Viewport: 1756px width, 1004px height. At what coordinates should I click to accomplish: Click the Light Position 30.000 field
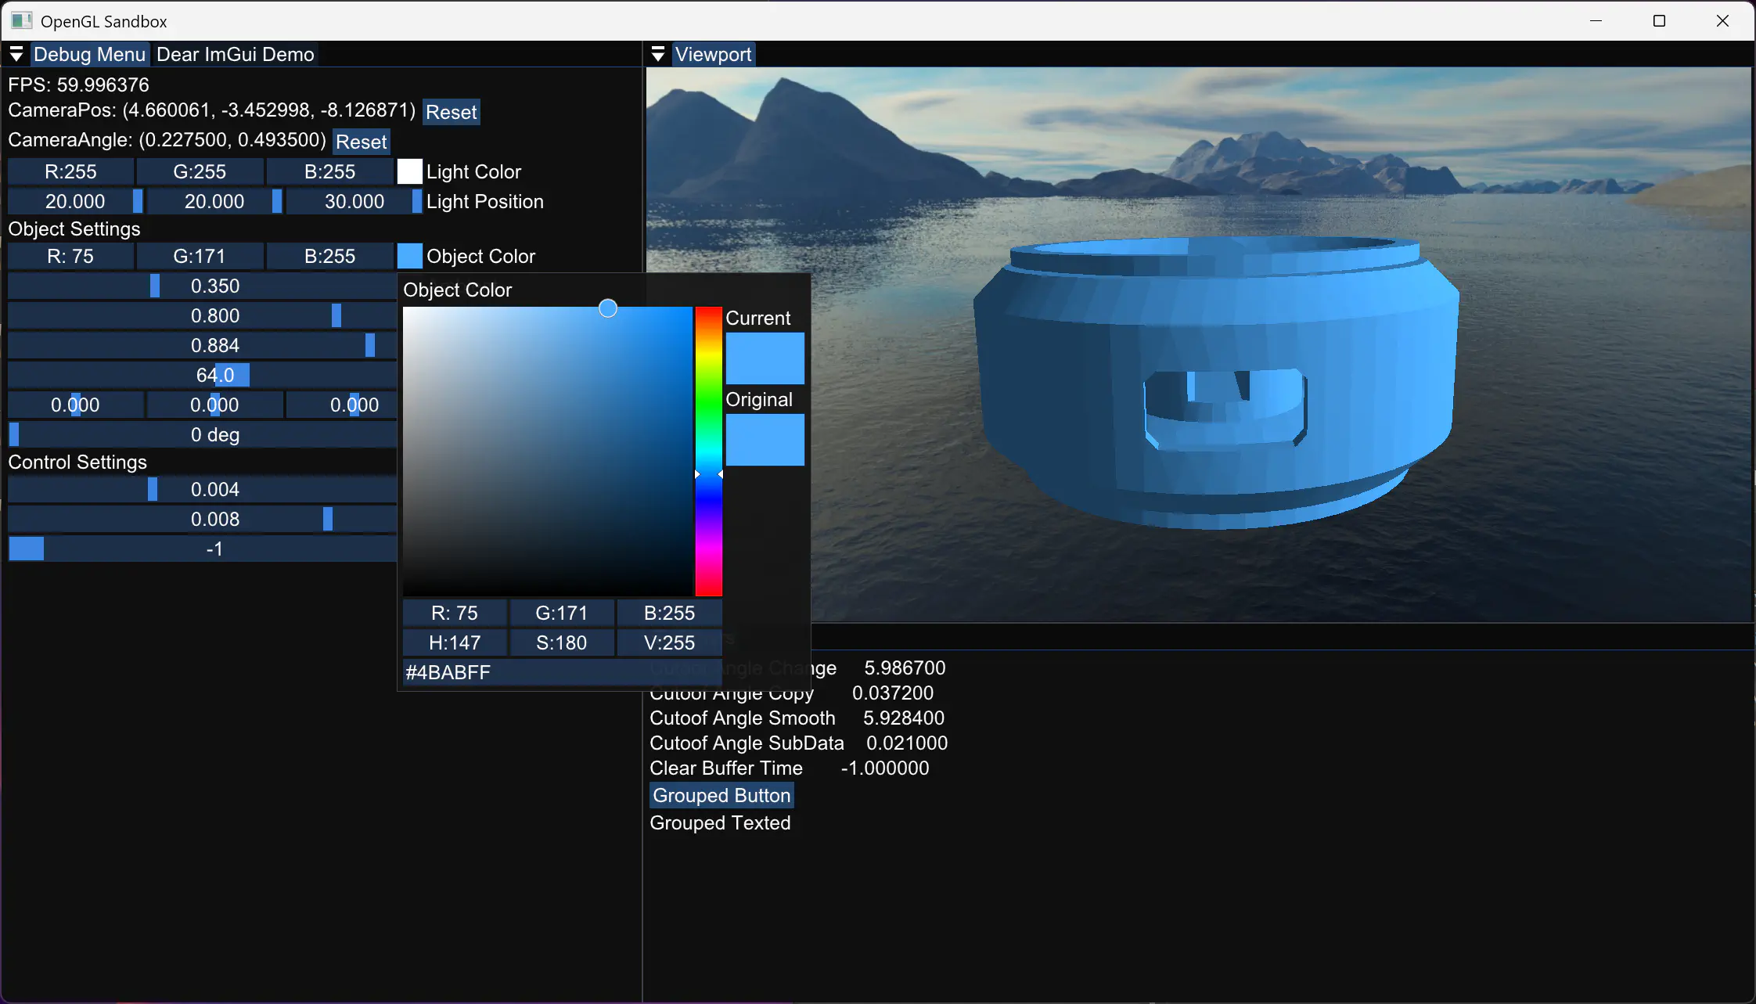354,201
